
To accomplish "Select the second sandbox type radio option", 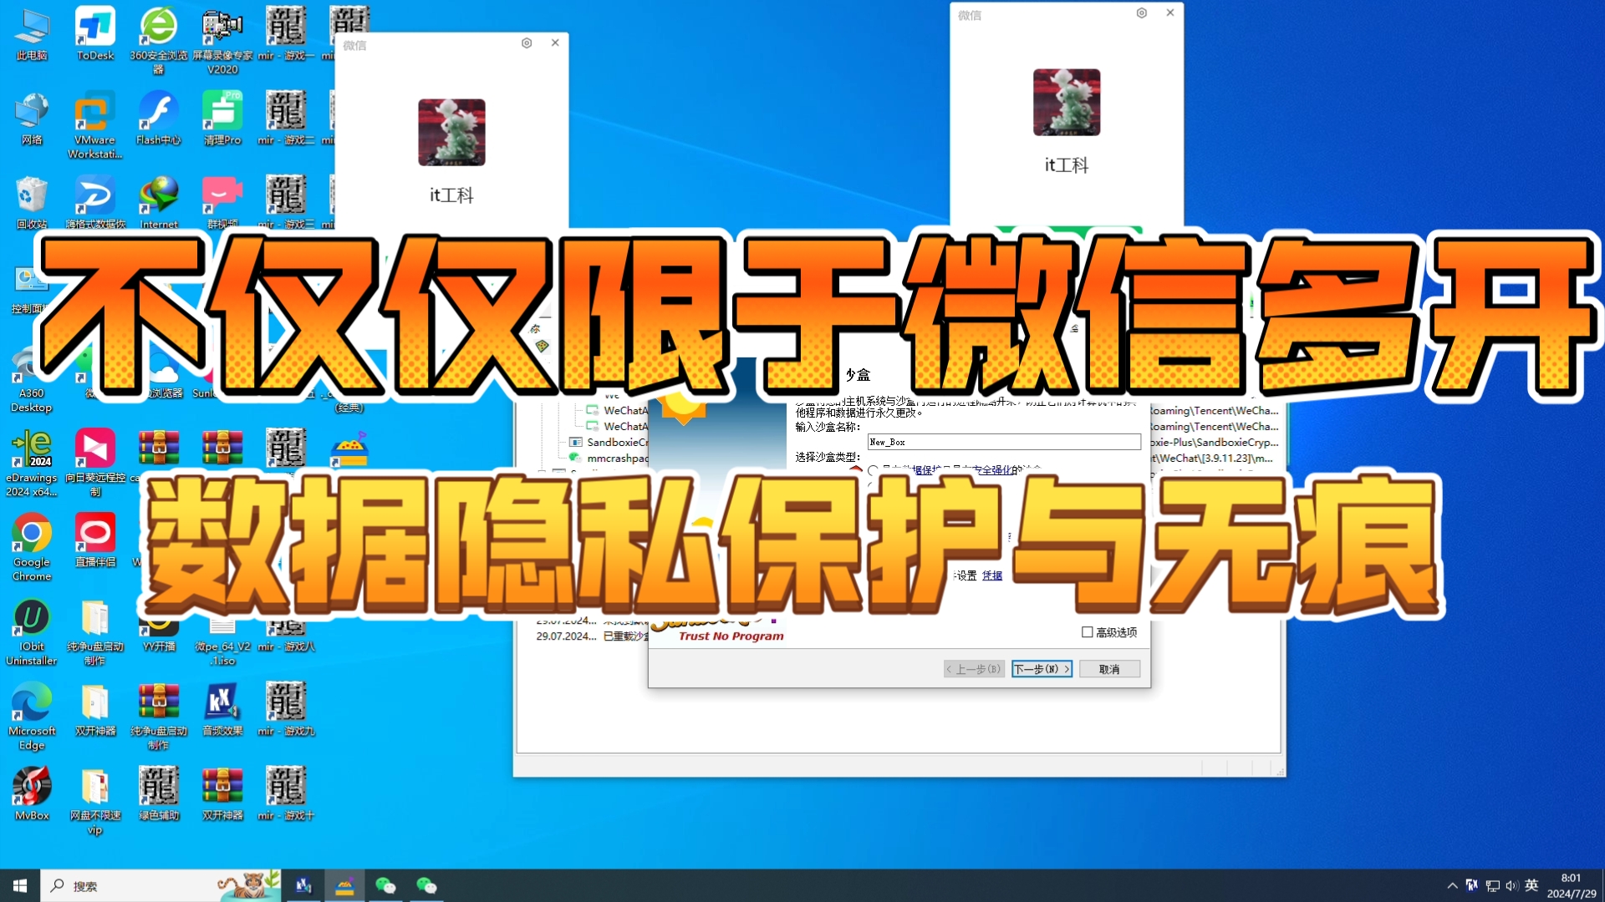I will tap(872, 486).
